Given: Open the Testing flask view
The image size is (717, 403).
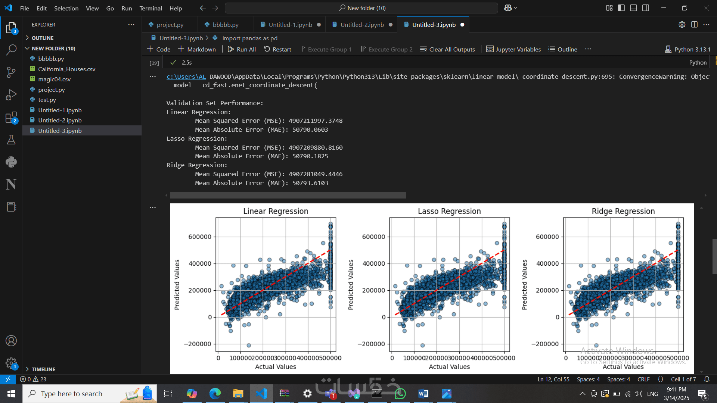Looking at the screenshot, I should click(11, 140).
